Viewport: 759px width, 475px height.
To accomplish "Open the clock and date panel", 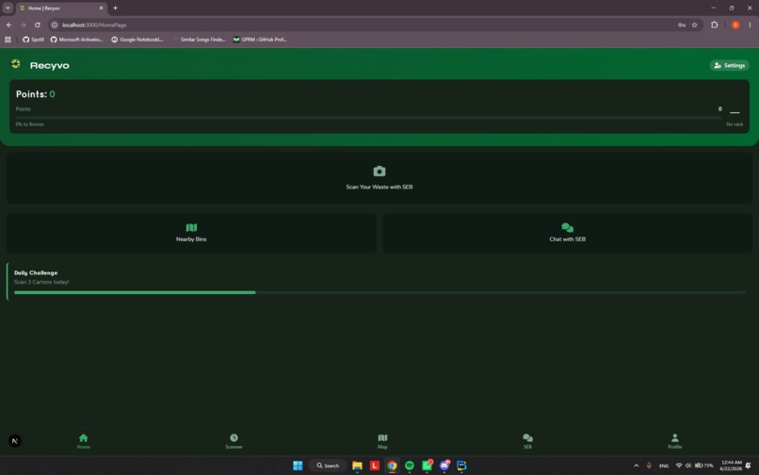I will point(731,466).
